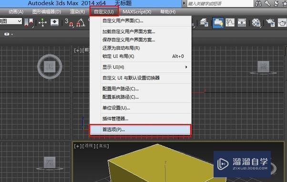Click the binoculars search icon
287x182 pixels.
pyautogui.click(x=258, y=3)
